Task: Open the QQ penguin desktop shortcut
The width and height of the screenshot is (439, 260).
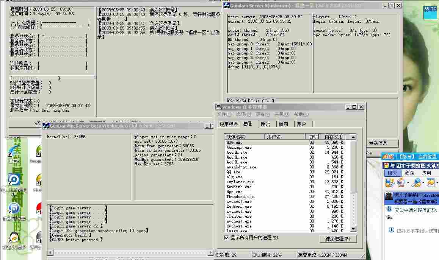Action: click(x=14, y=238)
